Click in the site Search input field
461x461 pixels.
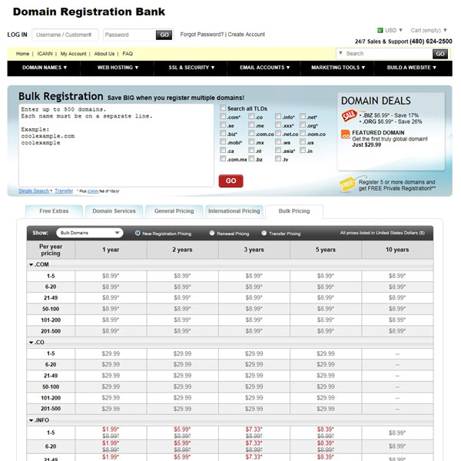[x=388, y=54]
